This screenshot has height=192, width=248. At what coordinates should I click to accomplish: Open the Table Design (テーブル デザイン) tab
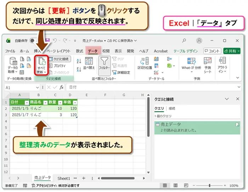pyautogui.click(x=186, y=51)
